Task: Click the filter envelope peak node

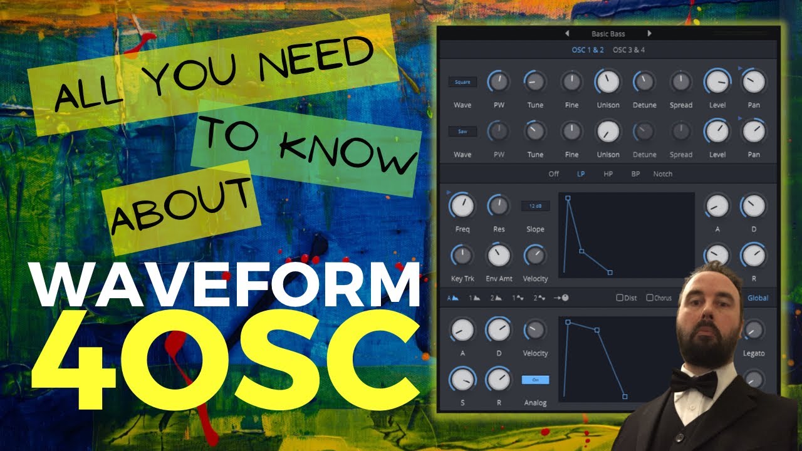Action: [568, 198]
